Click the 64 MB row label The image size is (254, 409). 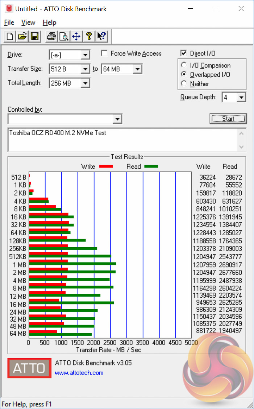18,333
